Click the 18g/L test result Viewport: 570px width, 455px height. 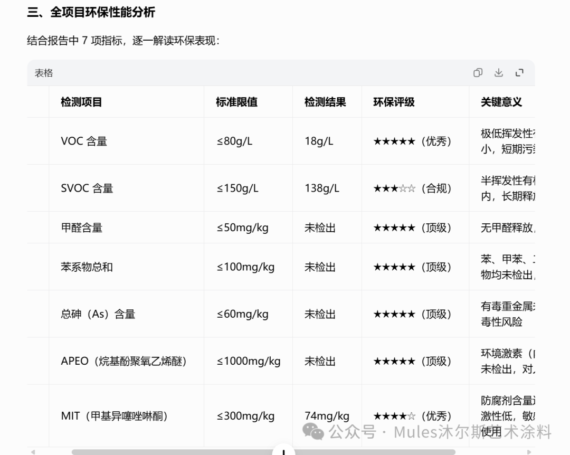point(319,141)
